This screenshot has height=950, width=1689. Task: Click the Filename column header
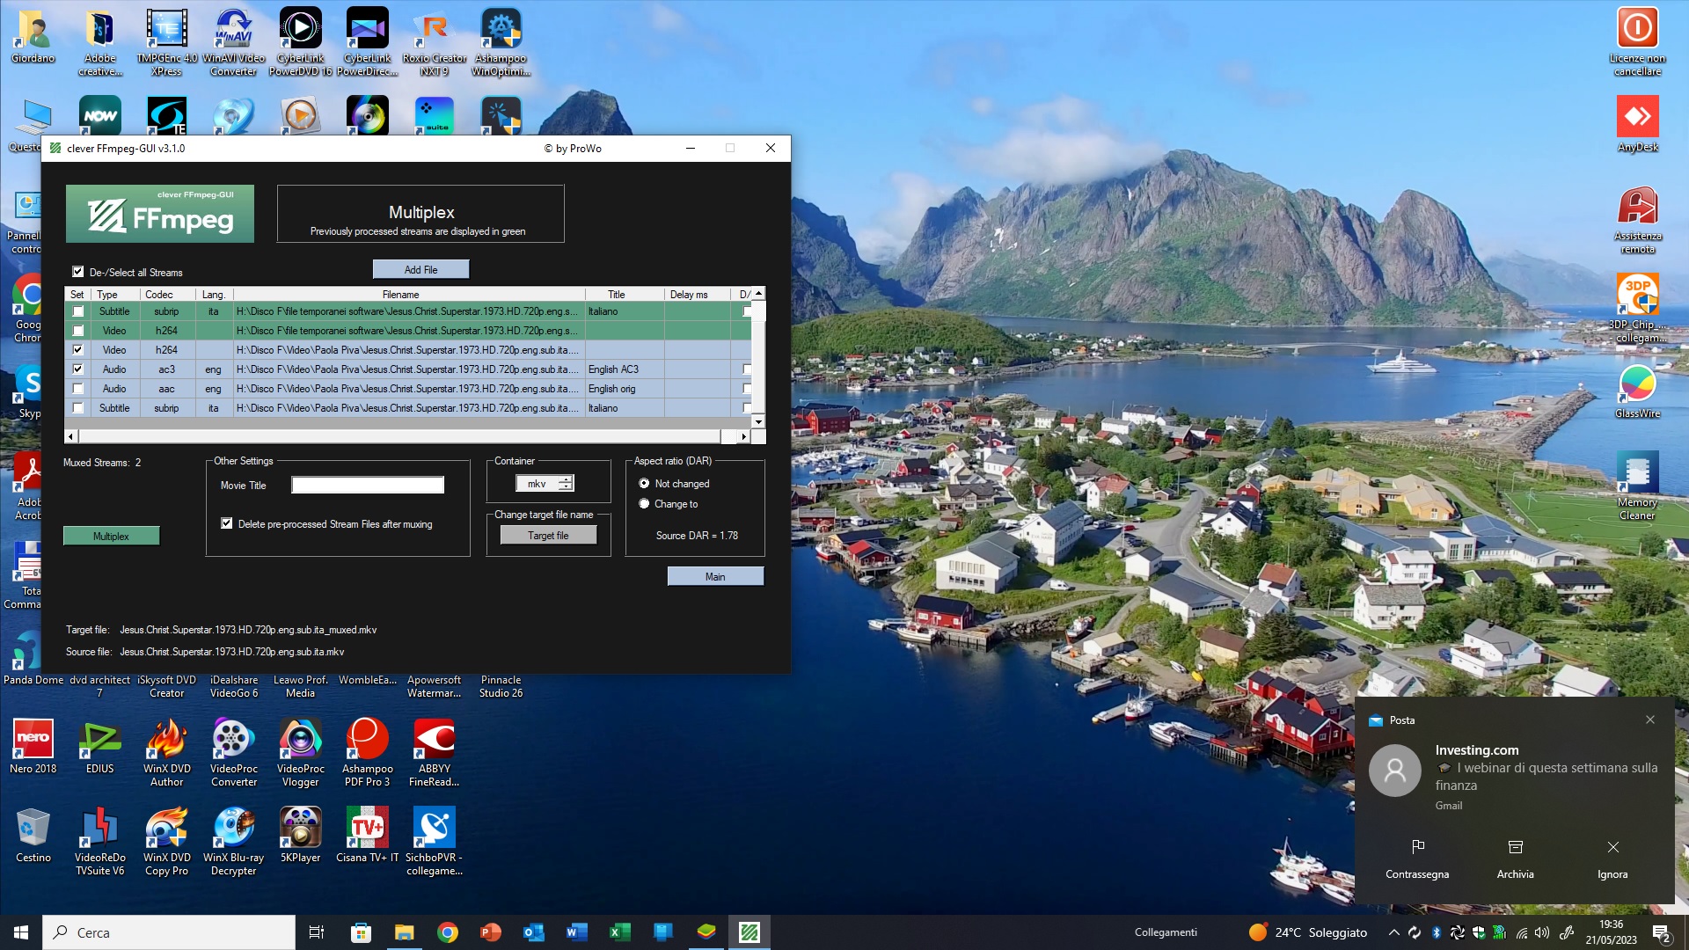pos(400,295)
